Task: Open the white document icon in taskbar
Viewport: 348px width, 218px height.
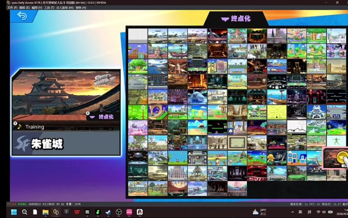Action: 35,212
